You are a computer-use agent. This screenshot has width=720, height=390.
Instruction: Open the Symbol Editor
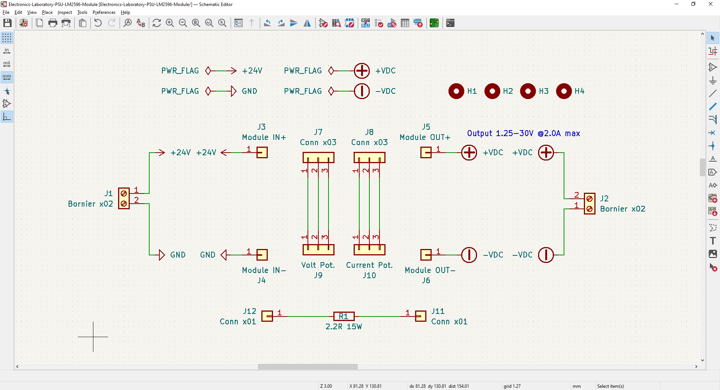click(323, 23)
